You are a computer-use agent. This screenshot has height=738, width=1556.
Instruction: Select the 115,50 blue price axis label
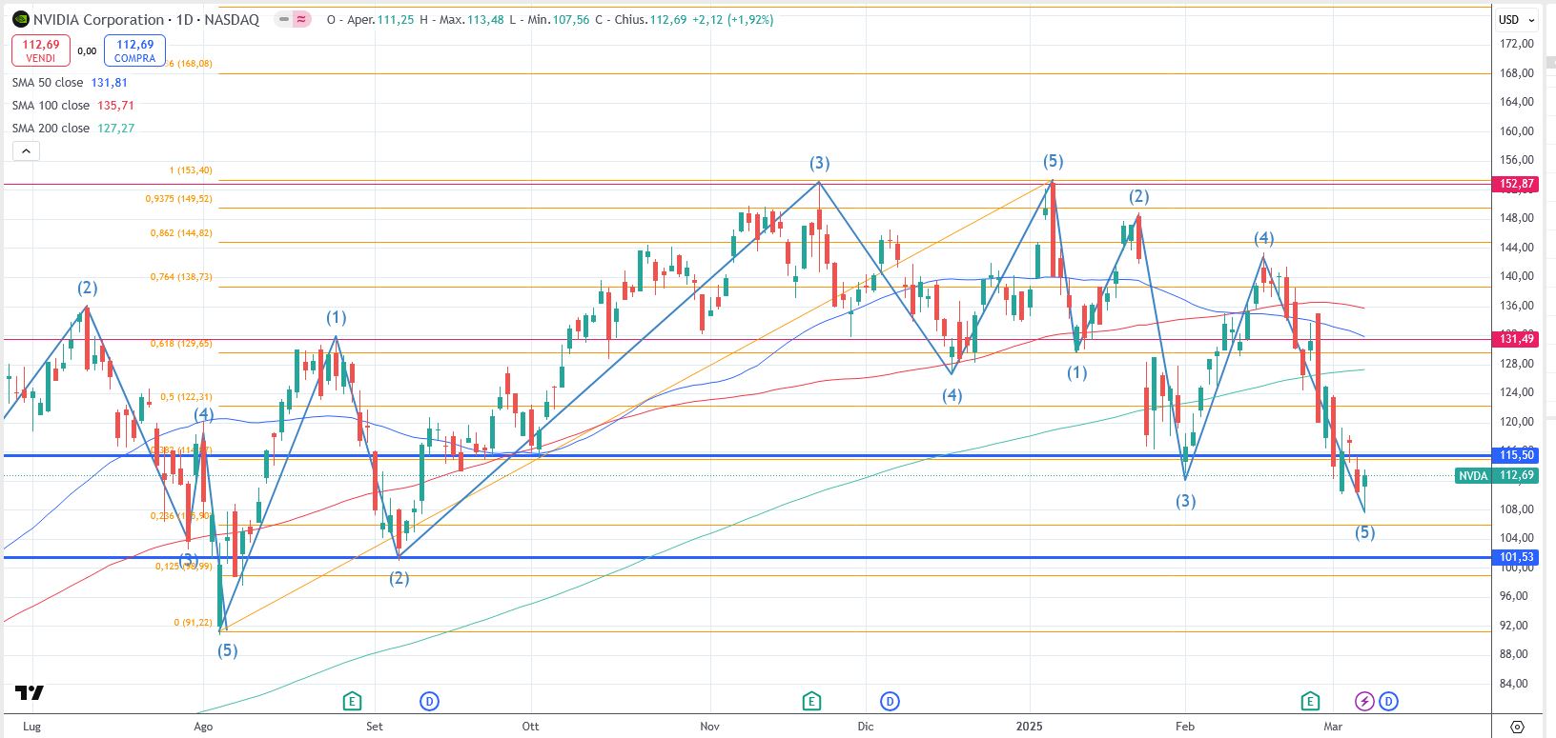1516,455
